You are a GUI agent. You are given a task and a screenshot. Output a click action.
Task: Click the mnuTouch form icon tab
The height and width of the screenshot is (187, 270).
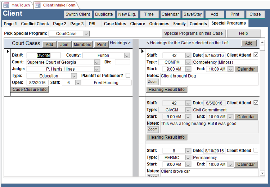(x=6, y=5)
